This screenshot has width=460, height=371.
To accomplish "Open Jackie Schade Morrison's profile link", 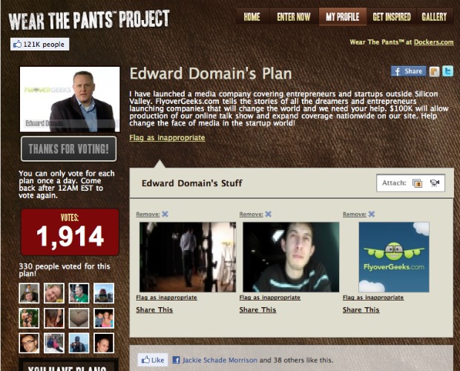I will pos(220,360).
